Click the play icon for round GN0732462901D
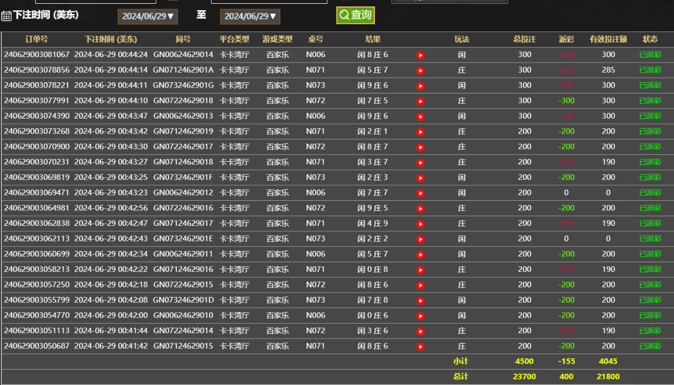Image resolution: width=674 pixels, height=385 pixels. pyautogui.click(x=420, y=301)
